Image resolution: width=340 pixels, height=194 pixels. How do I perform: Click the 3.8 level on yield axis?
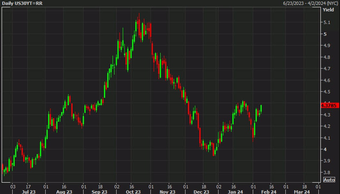[x=327, y=172]
